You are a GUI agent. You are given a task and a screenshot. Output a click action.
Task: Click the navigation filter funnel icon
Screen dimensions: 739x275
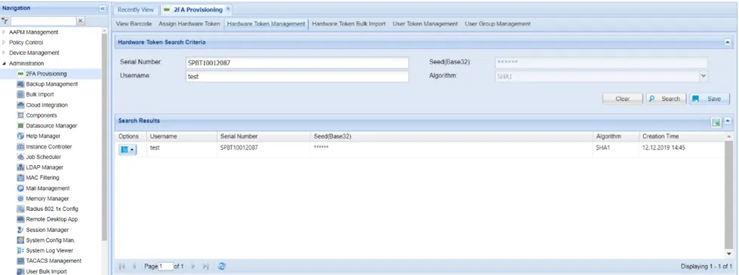5,21
